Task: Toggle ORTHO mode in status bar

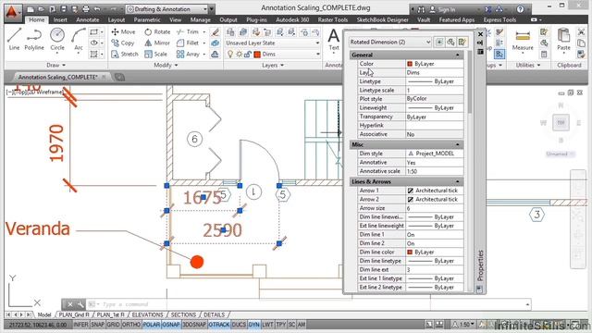Action: coord(131,325)
